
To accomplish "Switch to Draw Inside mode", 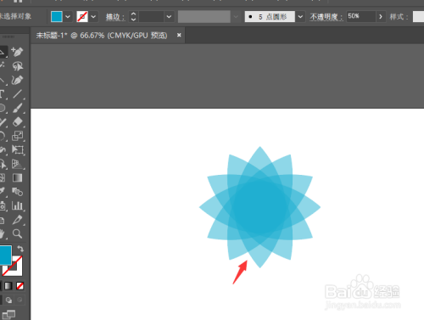I will 20,300.
